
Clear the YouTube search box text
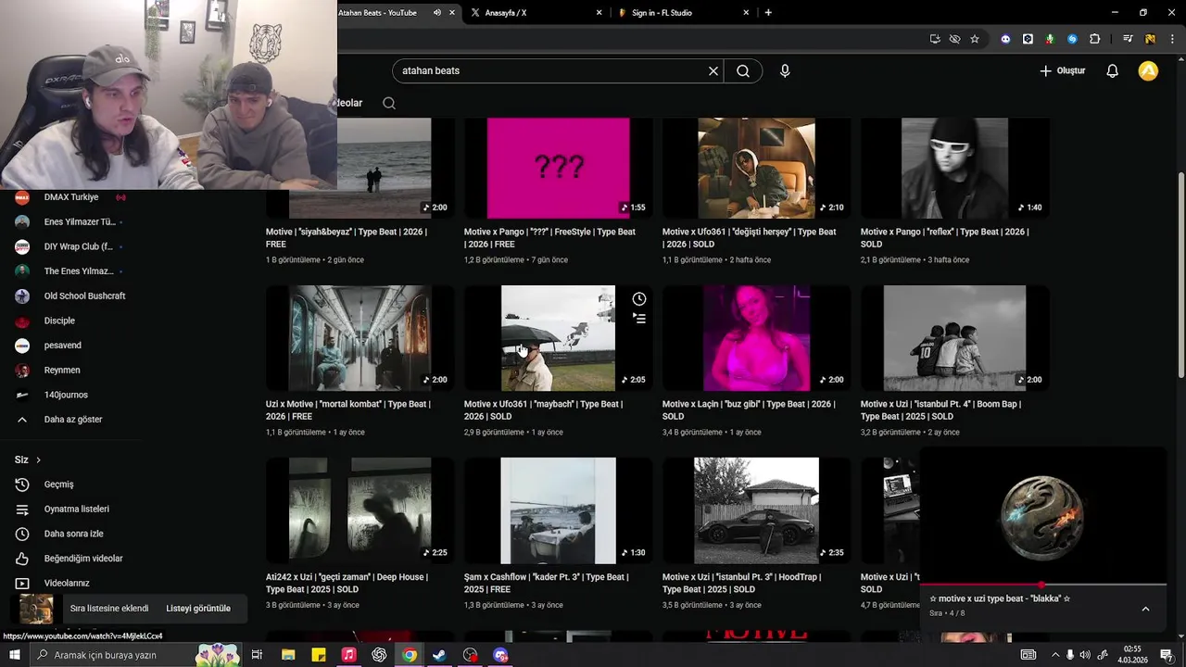point(713,70)
